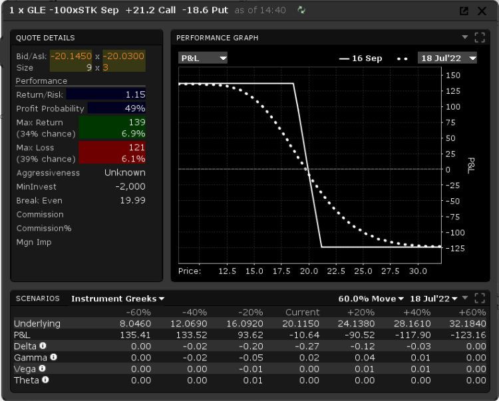499x401 pixels.
Task: Open the Scenarios 18 Jul'22 date dropdown
Action: point(434,299)
